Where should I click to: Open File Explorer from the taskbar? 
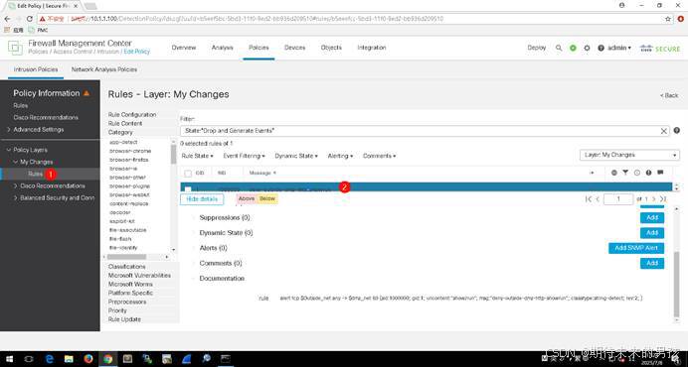click(69, 359)
